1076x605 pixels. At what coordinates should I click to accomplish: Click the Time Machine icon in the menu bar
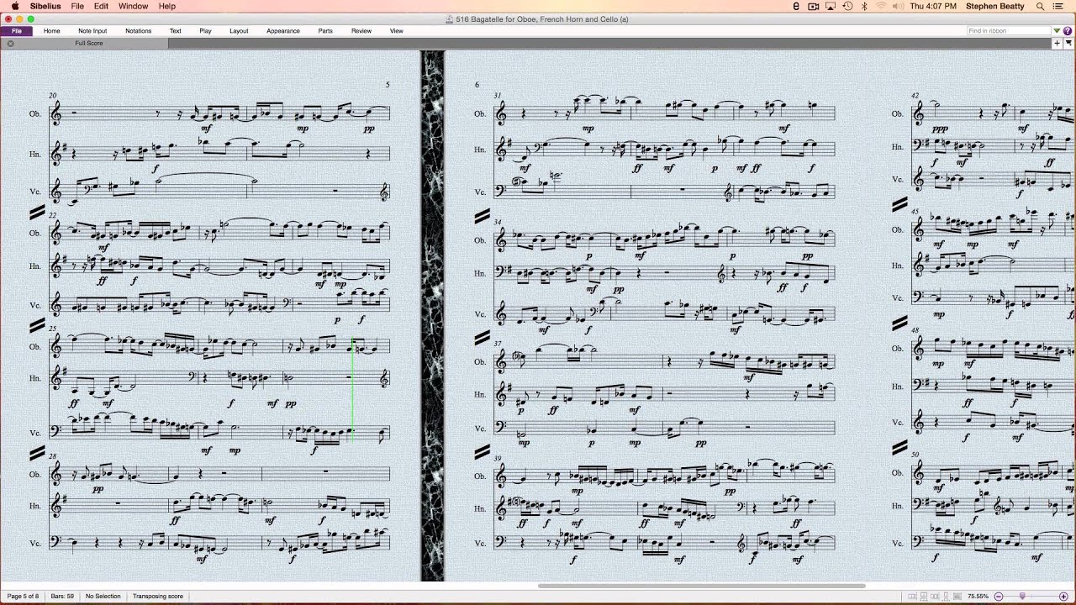click(x=847, y=7)
